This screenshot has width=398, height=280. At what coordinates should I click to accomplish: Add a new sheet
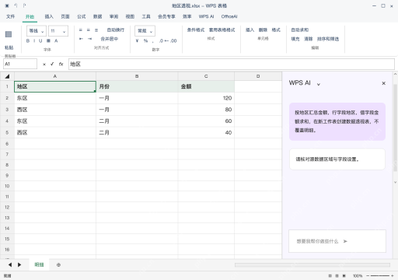[x=58, y=265]
